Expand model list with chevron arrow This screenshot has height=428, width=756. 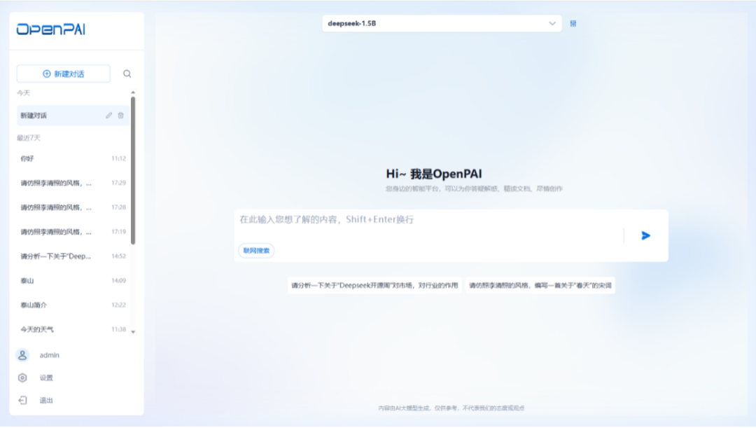(552, 23)
